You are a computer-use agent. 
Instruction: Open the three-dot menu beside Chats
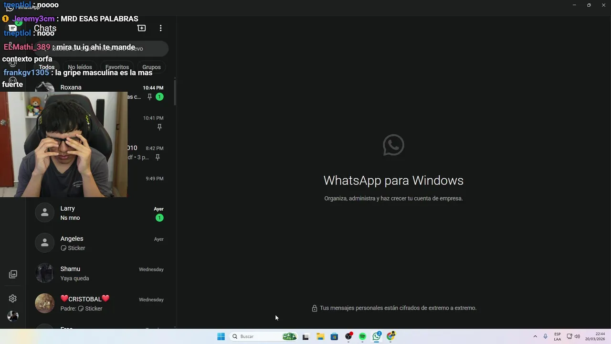coord(160,28)
